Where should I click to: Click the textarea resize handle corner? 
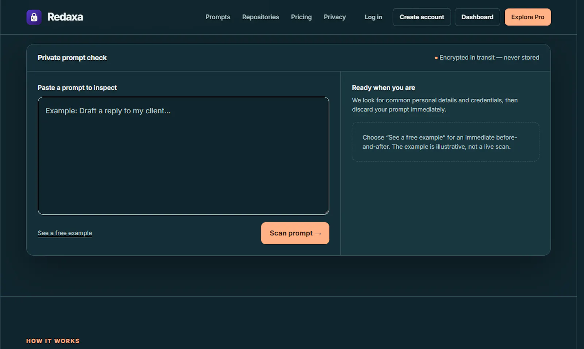(x=326, y=212)
